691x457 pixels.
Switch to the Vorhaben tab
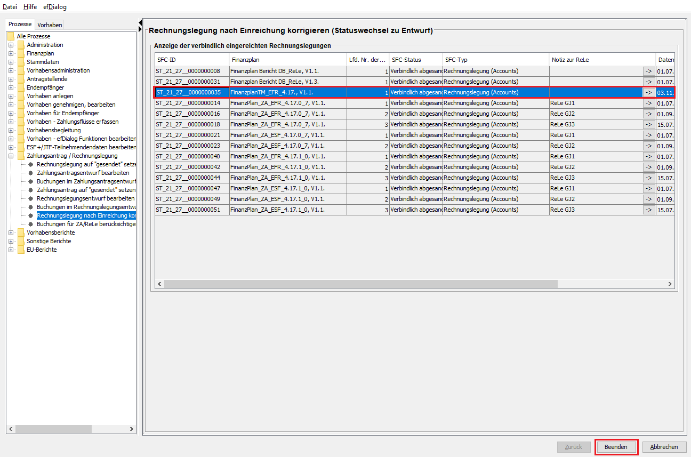pyautogui.click(x=50, y=25)
